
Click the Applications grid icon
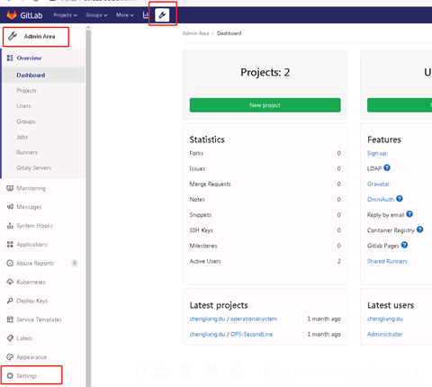[10, 244]
